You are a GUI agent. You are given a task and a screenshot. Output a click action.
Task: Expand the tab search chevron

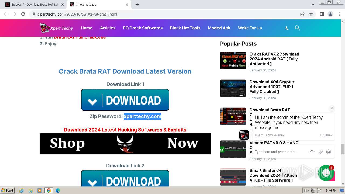[x=313, y=5]
